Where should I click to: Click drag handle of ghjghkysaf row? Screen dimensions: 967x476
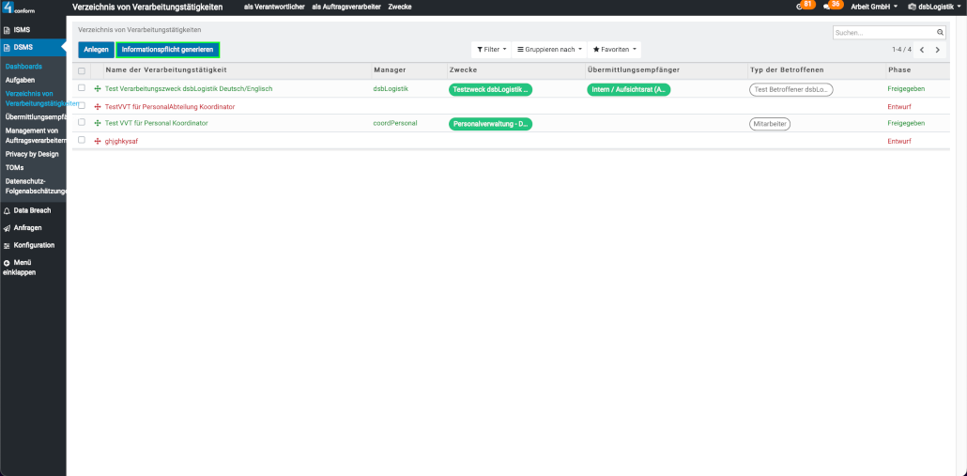(98, 141)
